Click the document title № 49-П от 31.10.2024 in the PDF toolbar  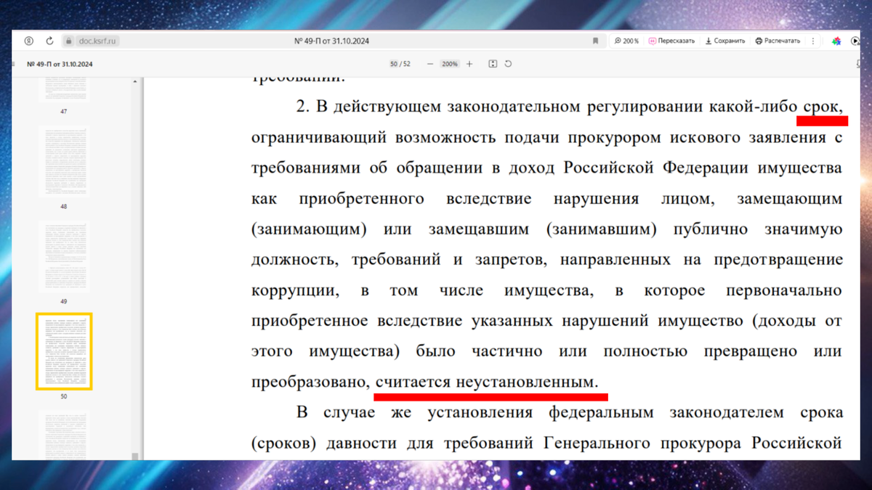coord(60,64)
